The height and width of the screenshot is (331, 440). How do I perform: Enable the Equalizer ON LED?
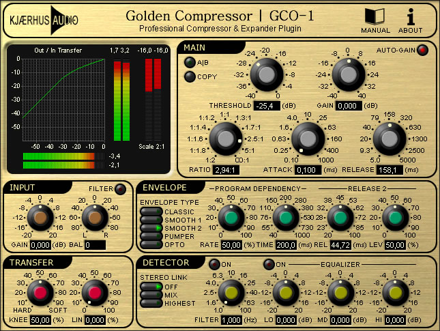coord(269,264)
